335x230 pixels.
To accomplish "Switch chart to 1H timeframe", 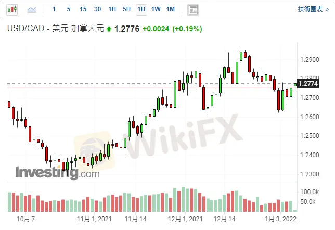I will tap(112, 9).
